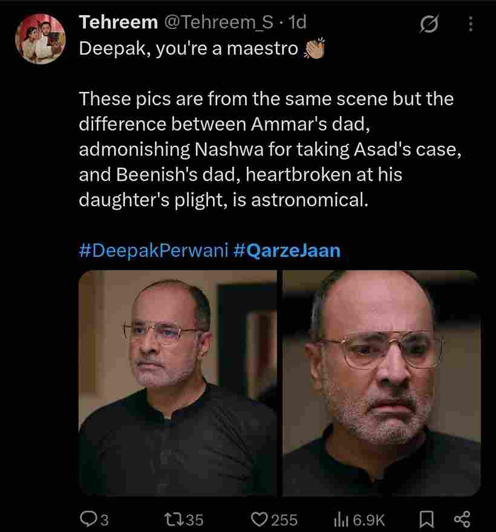Open the right close-up tweet photo
Image resolution: width=496 pixels, height=532 pixels.
pyautogui.click(x=382, y=383)
